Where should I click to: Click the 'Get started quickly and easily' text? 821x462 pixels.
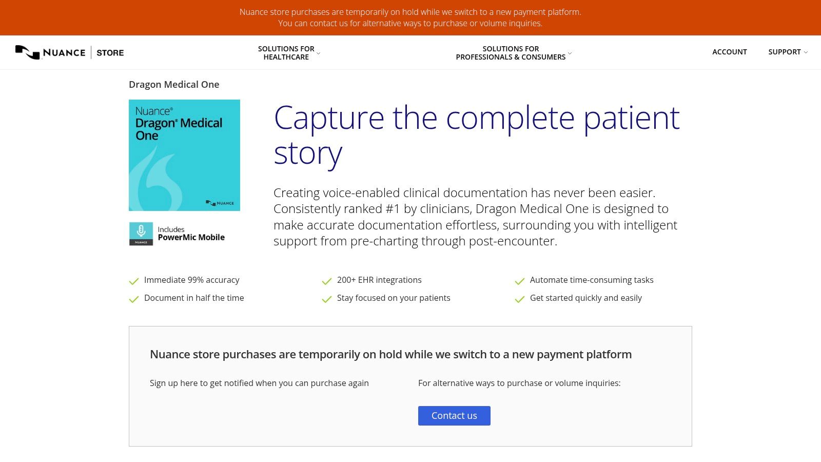tap(586, 298)
